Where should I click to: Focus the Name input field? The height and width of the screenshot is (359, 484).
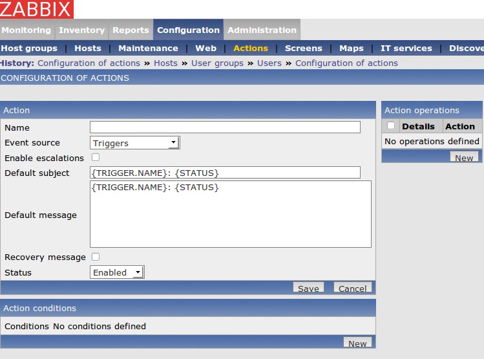coord(225,127)
